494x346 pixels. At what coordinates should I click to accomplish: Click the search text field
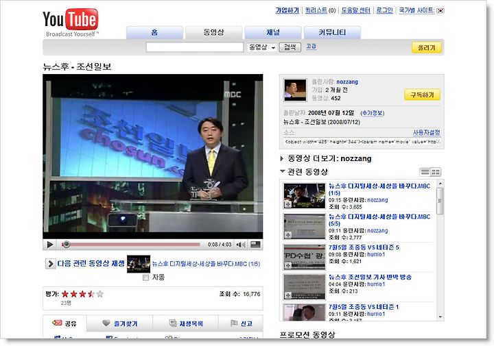195,47
